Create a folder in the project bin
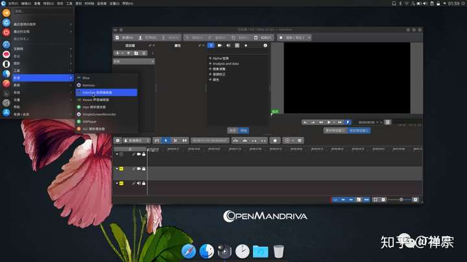 (136, 53)
